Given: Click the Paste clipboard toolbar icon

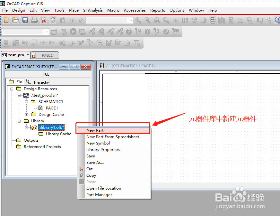Looking at the screenshot, I should [62, 20].
